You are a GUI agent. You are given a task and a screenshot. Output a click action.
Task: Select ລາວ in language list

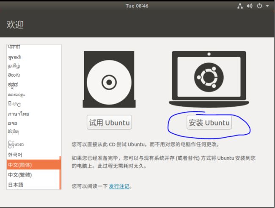[33, 123]
